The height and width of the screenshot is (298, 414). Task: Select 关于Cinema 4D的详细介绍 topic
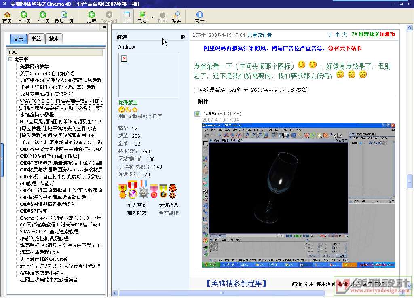pos(47,73)
